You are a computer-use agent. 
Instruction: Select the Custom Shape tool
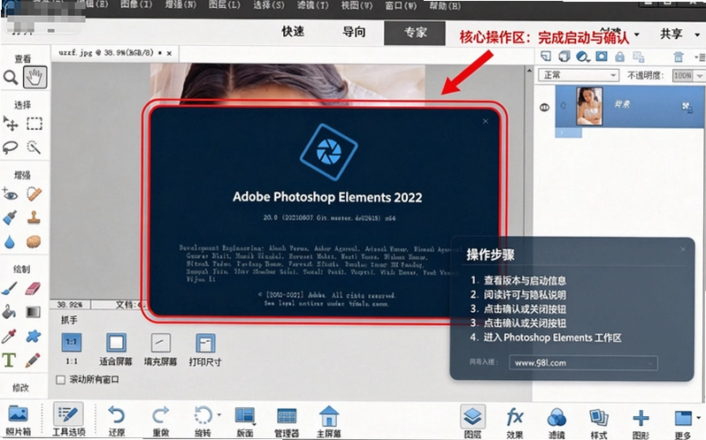click(x=34, y=336)
